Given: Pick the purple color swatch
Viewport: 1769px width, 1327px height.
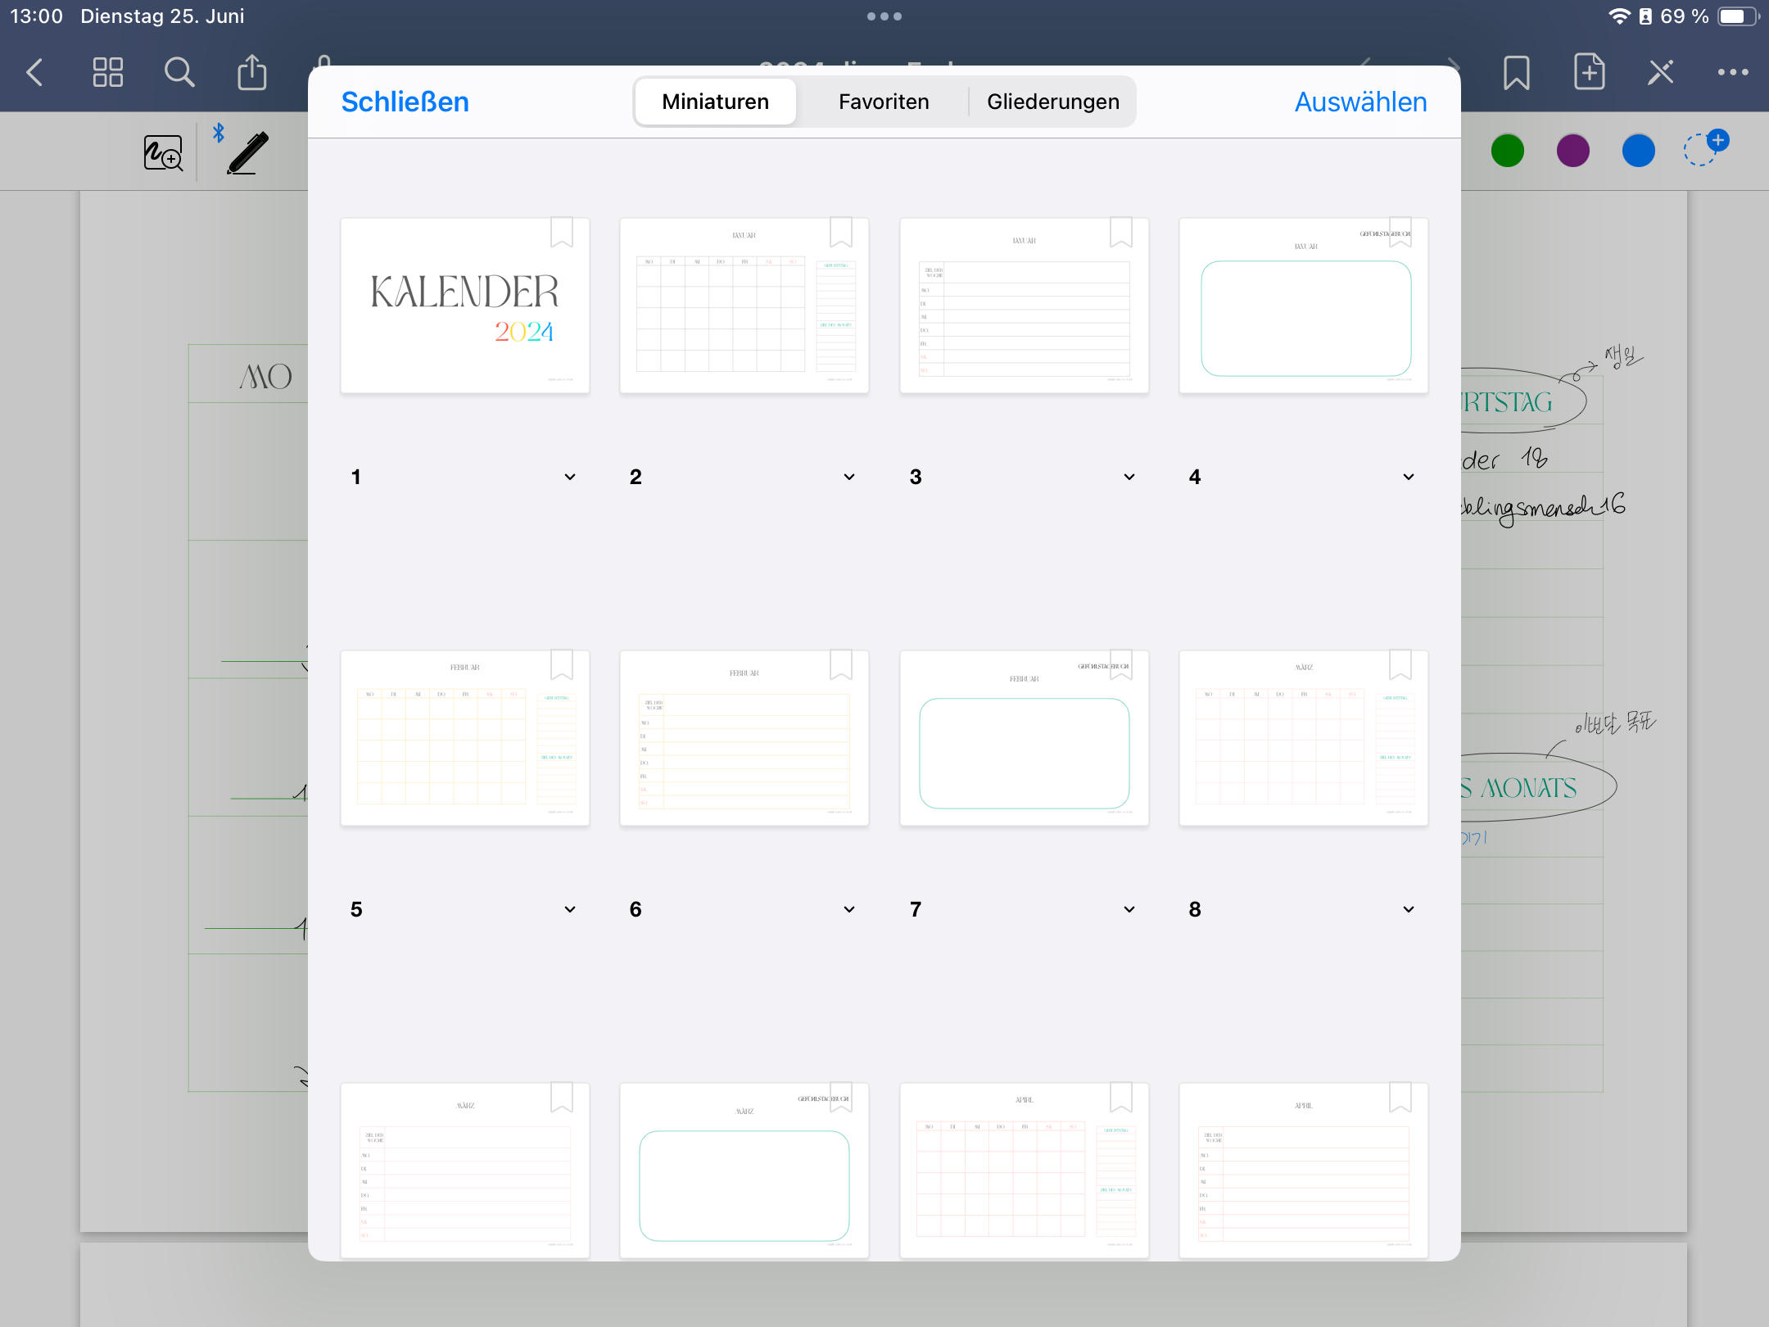Looking at the screenshot, I should coord(1572,151).
